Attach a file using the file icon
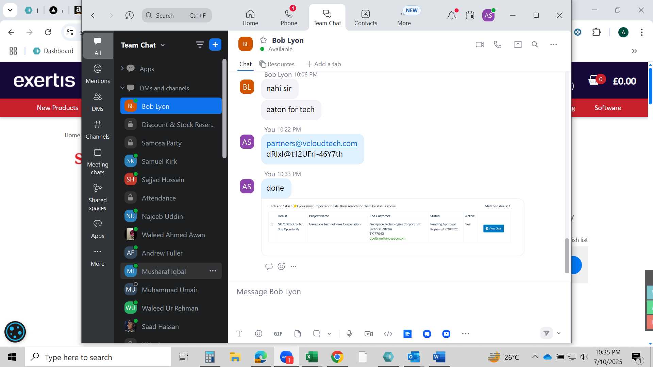The image size is (653, 367). (x=298, y=334)
